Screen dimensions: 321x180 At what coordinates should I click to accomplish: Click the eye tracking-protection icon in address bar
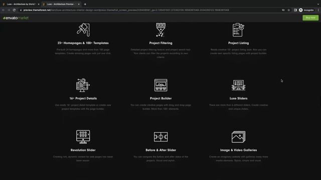coord(283,10)
